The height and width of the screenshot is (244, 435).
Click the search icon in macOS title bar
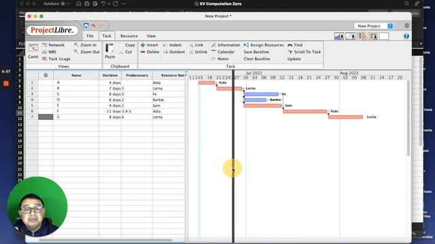pos(406,3)
